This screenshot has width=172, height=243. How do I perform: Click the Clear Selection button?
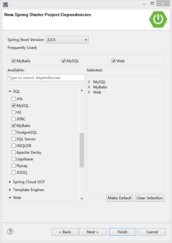(x=149, y=198)
